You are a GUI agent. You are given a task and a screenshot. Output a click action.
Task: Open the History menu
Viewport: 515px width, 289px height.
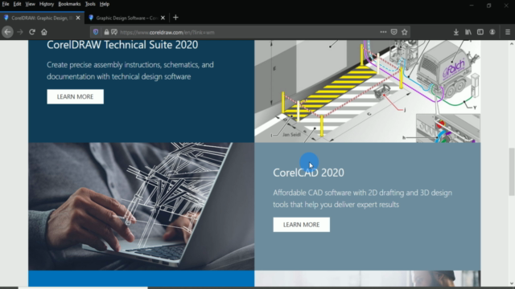pos(47,4)
